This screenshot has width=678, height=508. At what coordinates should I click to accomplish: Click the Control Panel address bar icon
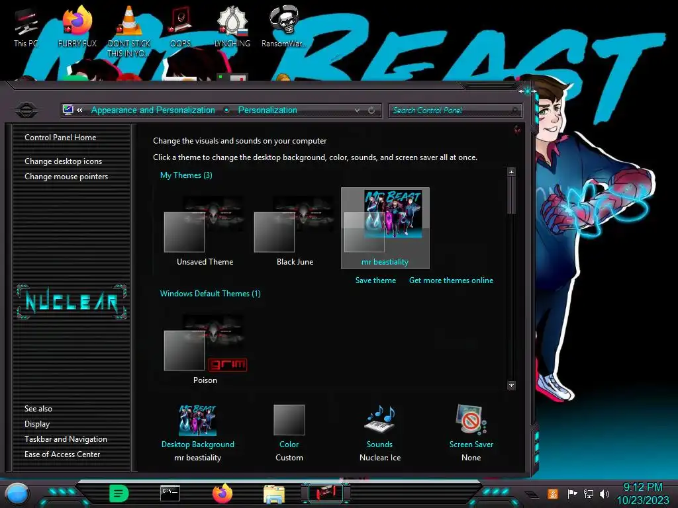tap(68, 110)
